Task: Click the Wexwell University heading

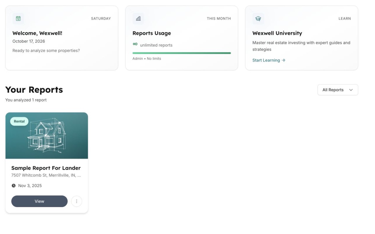Action: click(277, 33)
